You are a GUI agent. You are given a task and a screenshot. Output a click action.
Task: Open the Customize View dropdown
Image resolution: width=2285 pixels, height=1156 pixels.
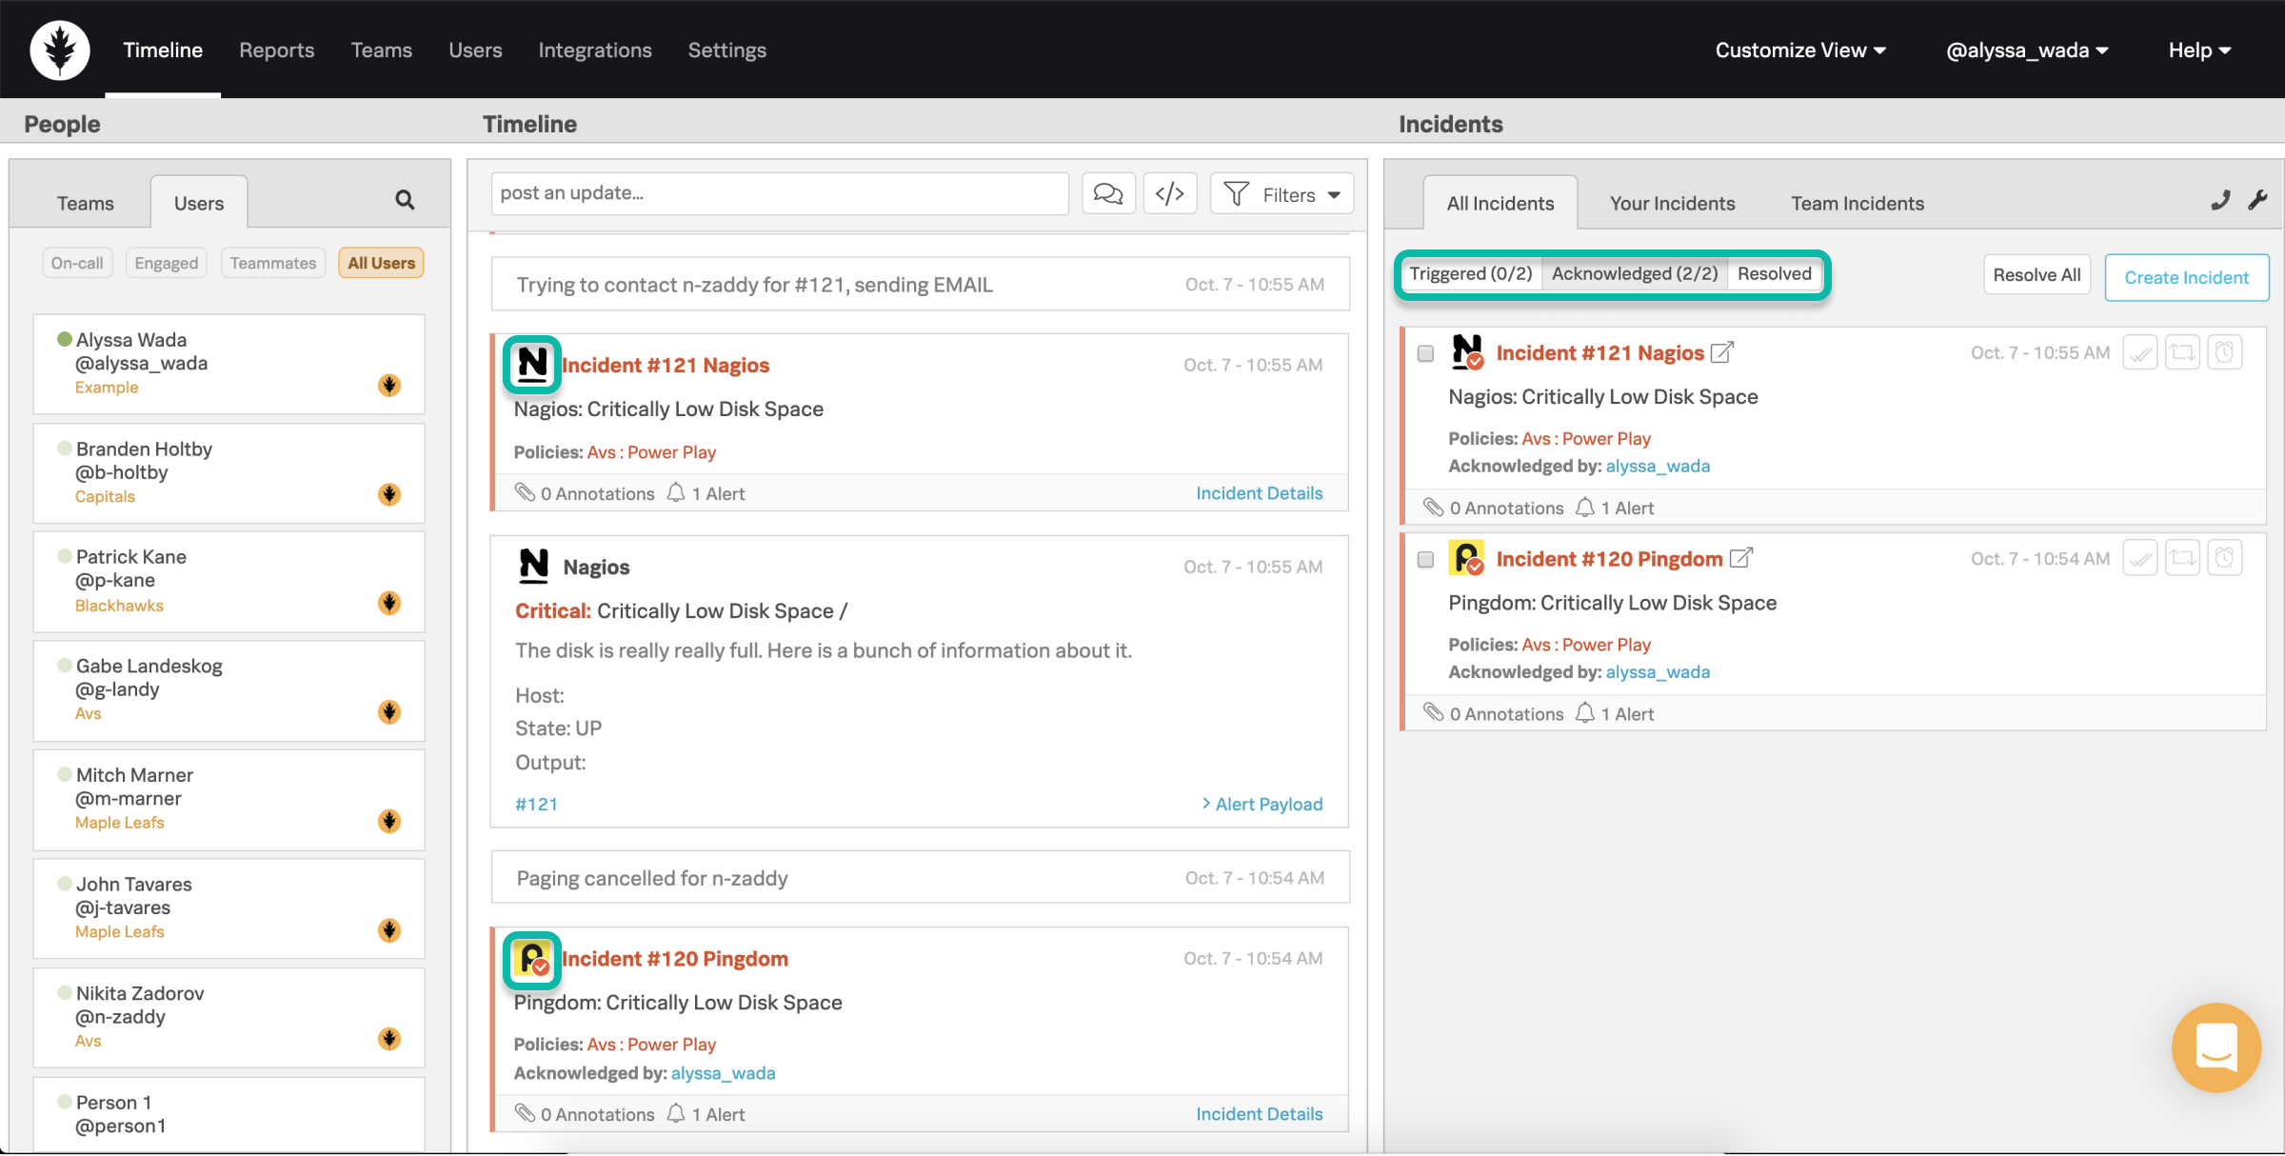1800,50
